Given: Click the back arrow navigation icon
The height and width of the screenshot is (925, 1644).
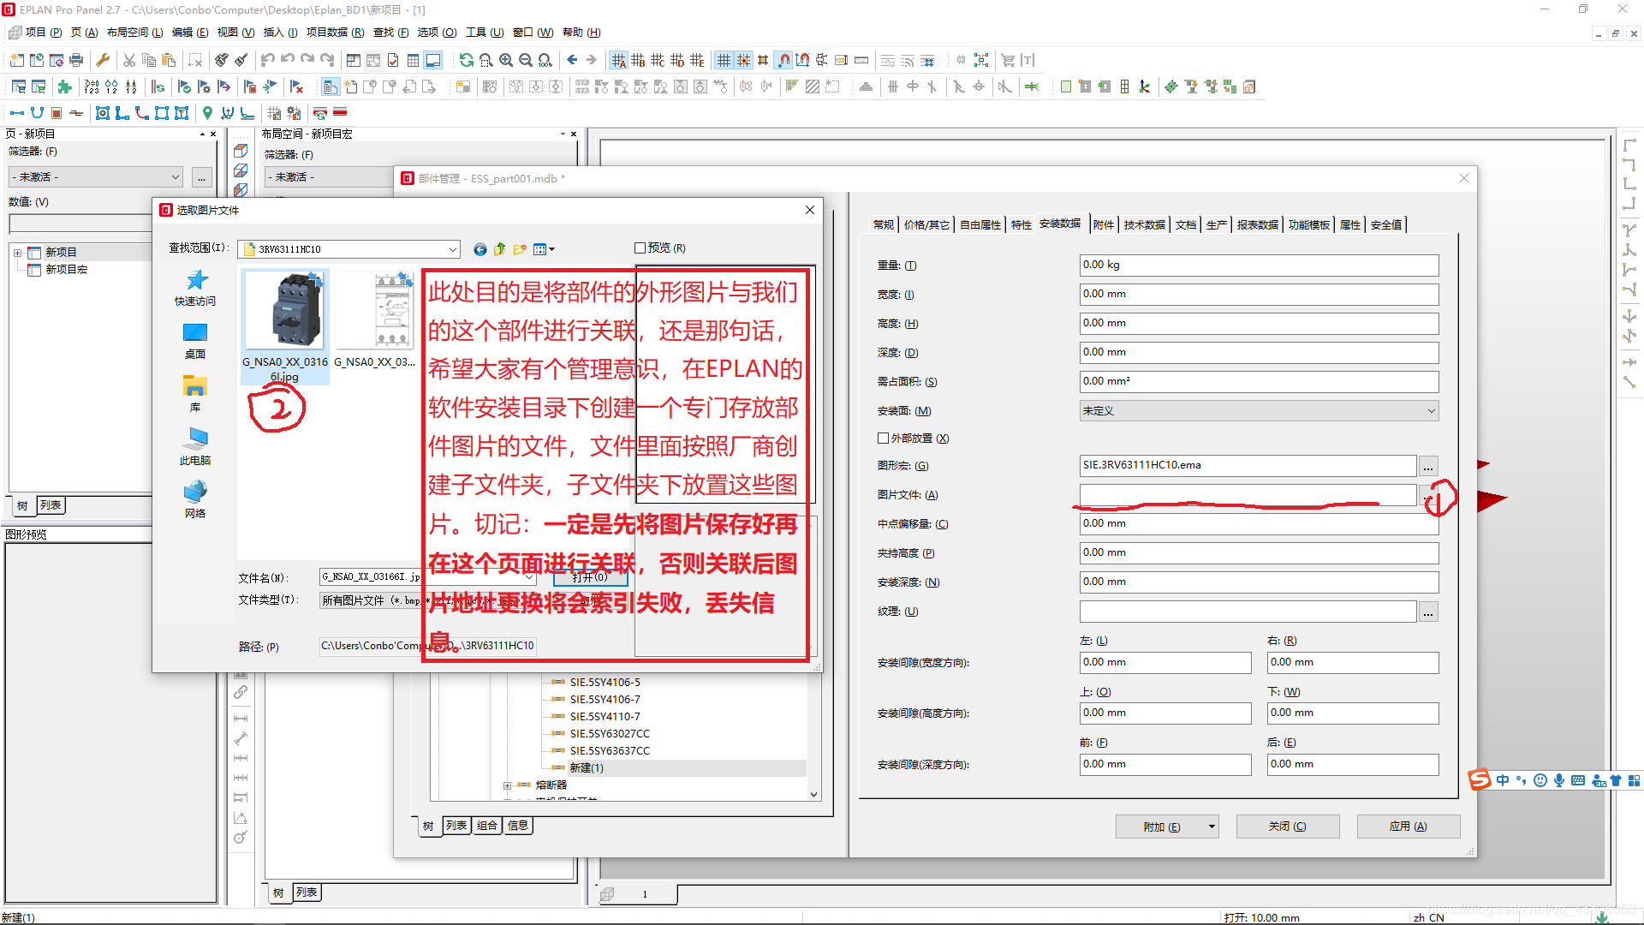Looking at the screenshot, I should 572,60.
